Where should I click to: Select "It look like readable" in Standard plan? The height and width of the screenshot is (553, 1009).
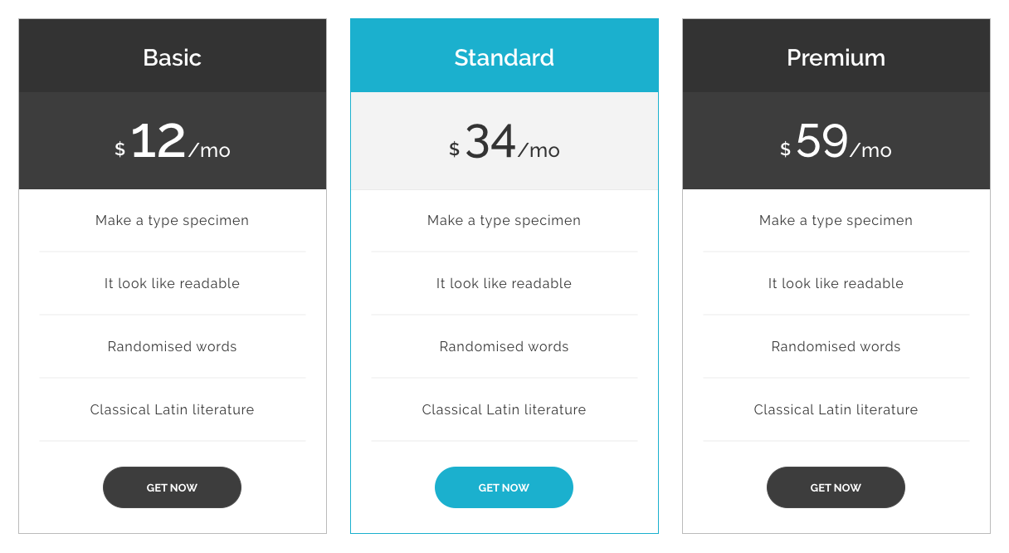[504, 283]
